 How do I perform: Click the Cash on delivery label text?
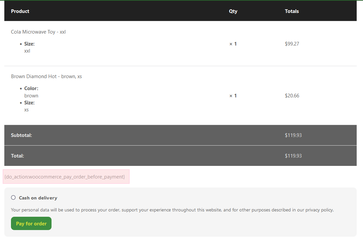(38, 198)
